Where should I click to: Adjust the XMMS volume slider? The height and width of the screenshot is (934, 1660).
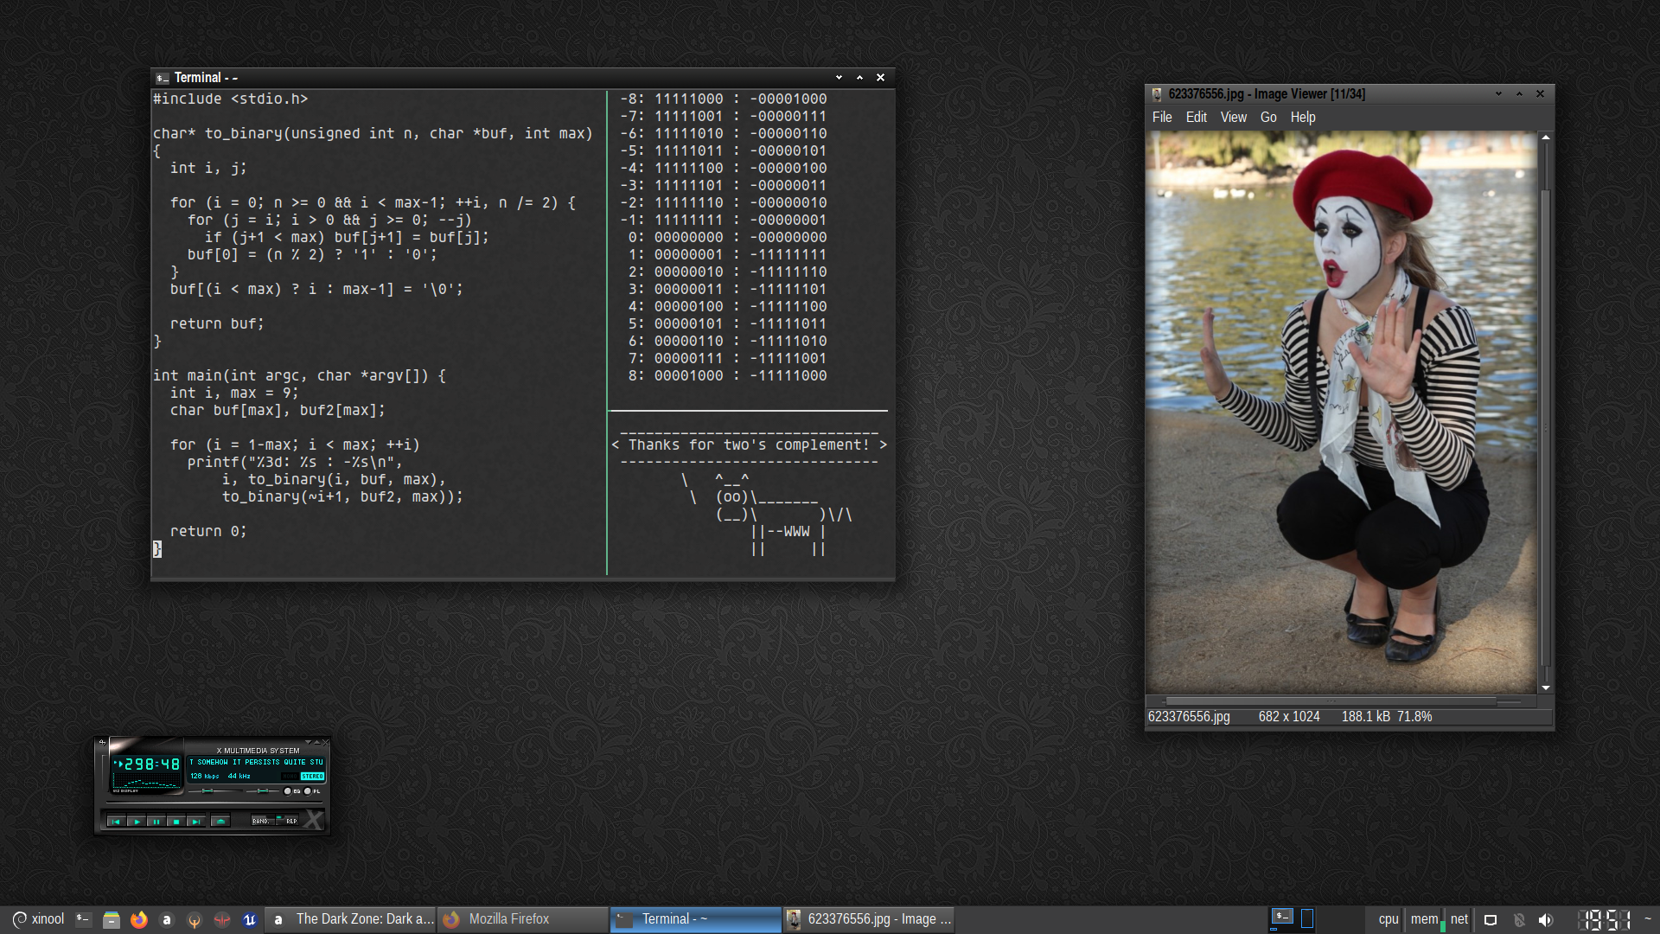point(207,790)
